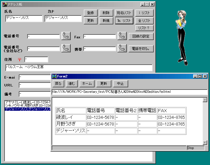Image resolution: width=210 pixels, height=165 pixels.
Task: Click the 電話番号(会社など) input field
Action: (43, 49)
